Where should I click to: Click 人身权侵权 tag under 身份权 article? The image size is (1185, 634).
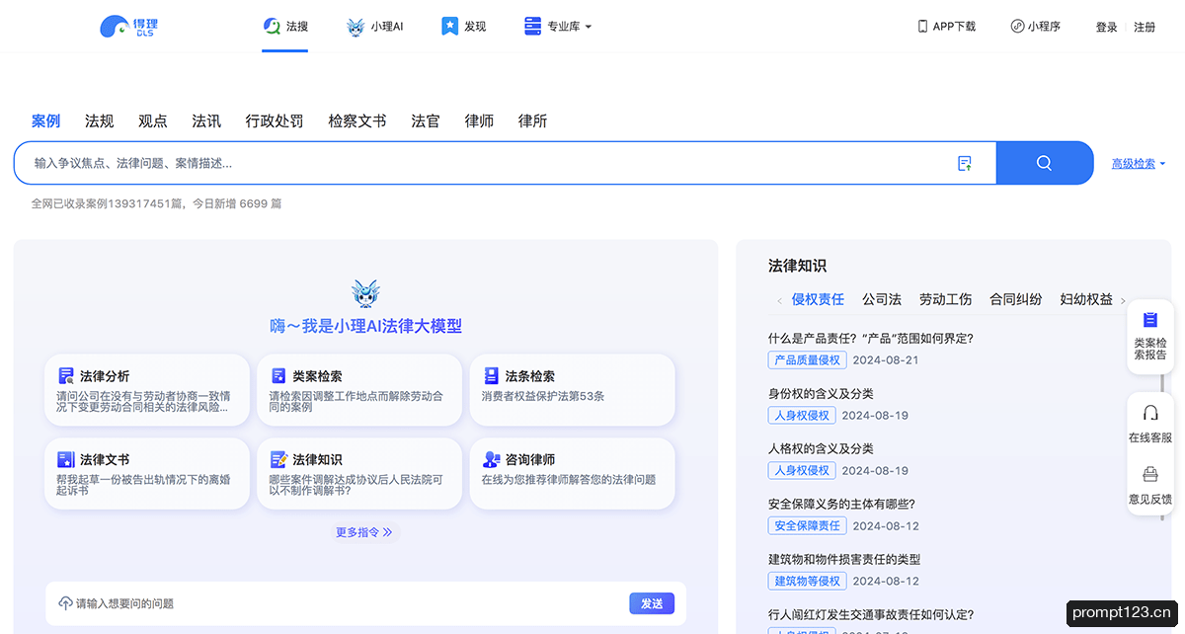click(802, 416)
